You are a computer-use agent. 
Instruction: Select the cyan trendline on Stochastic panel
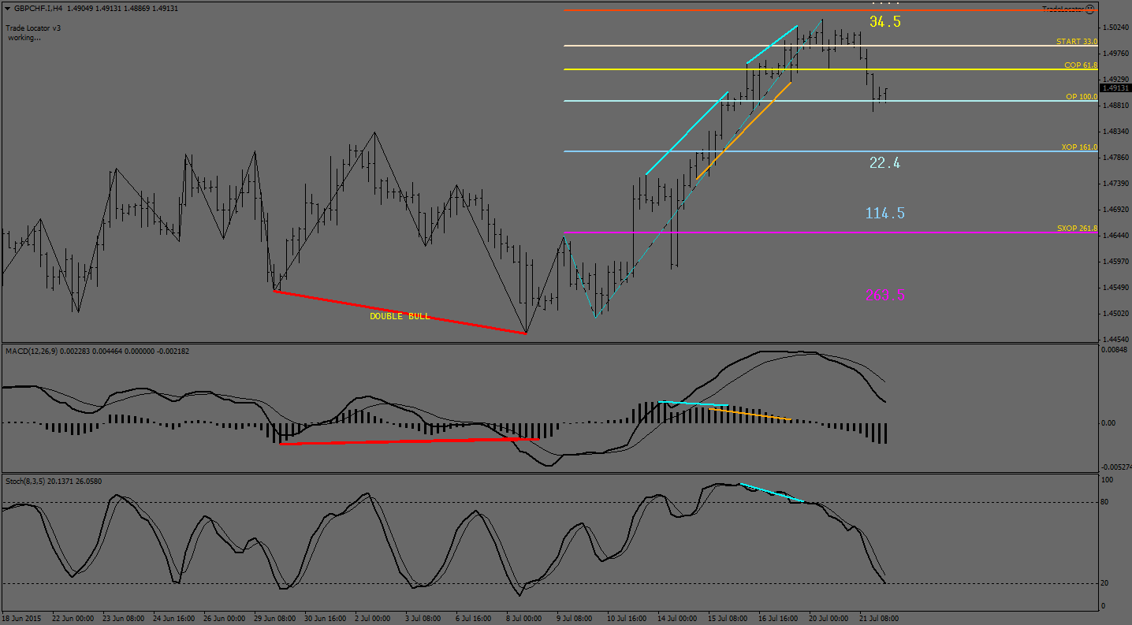click(x=773, y=493)
